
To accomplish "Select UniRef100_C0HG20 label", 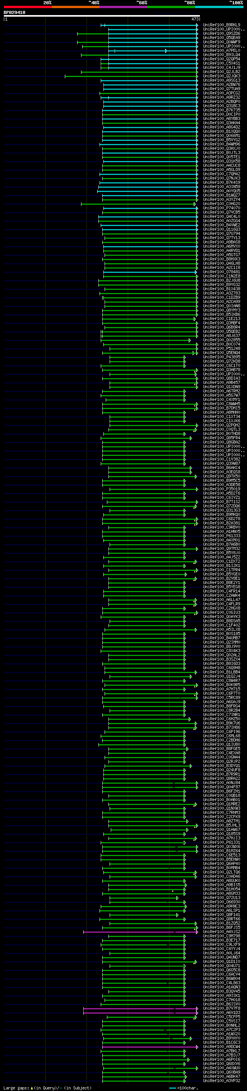I will point(221,204).
